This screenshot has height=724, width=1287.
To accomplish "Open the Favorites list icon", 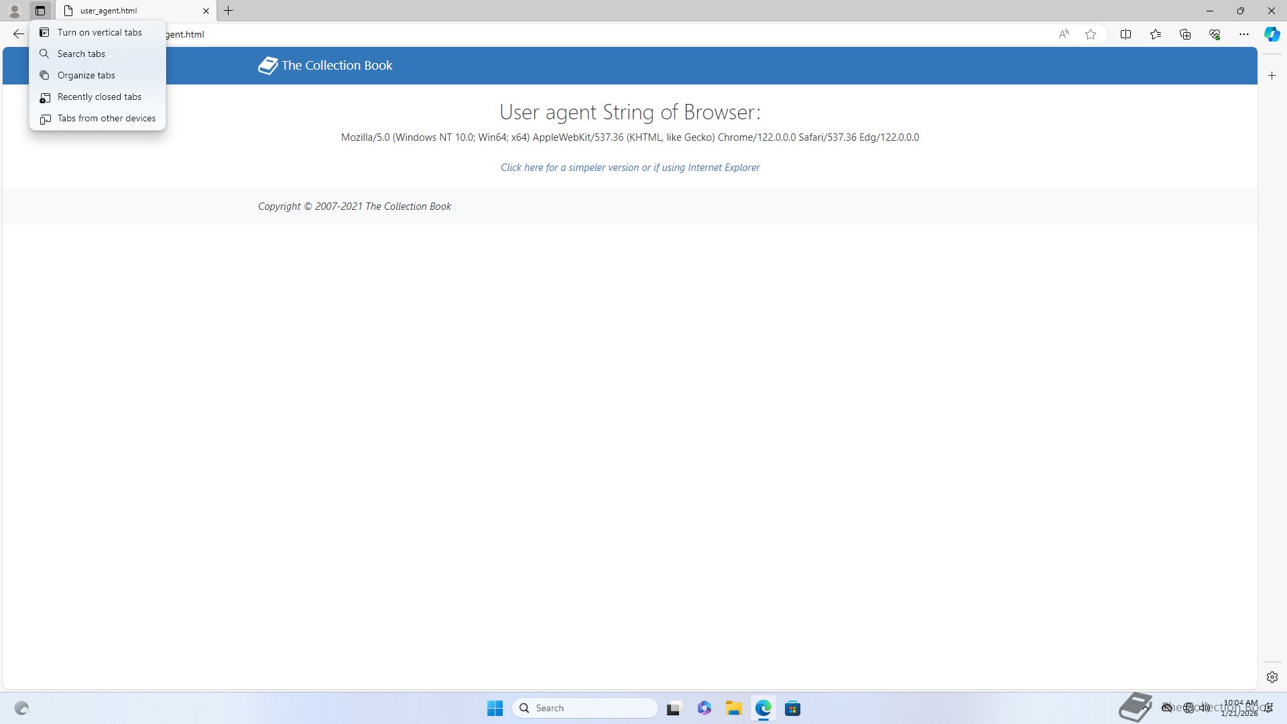I will pyautogui.click(x=1156, y=34).
